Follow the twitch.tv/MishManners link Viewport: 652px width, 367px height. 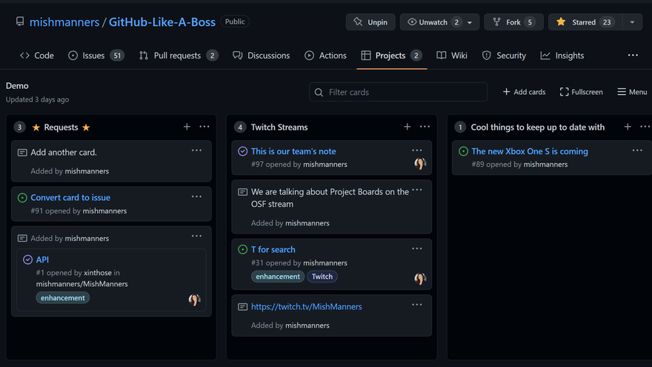[x=307, y=307]
